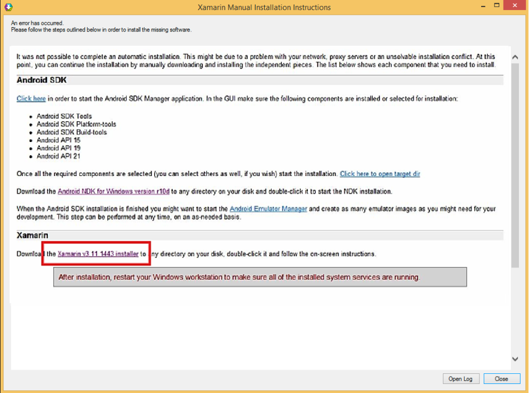Select 'Android API 15' list item

[58, 140]
